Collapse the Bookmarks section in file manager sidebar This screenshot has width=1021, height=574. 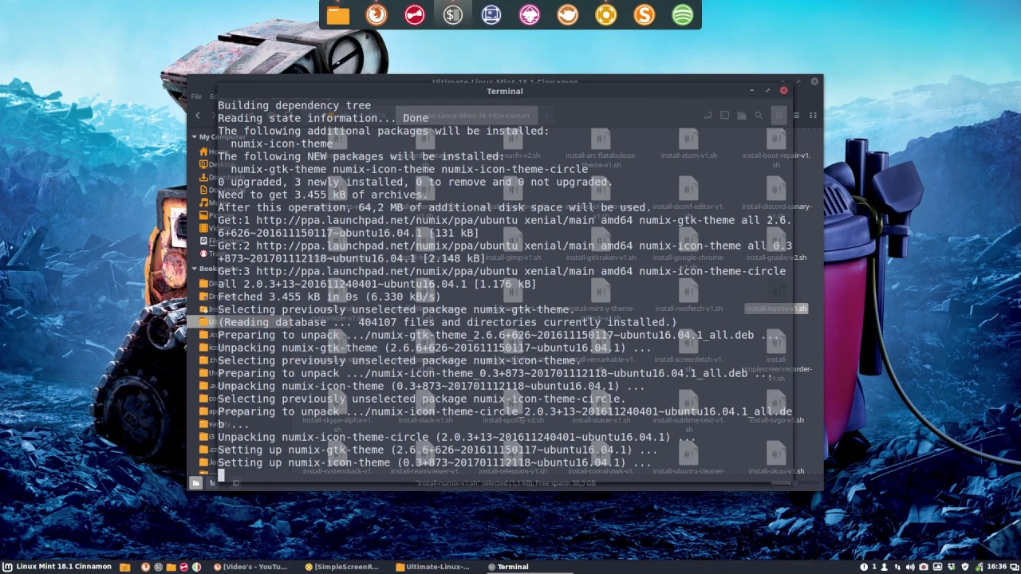click(x=194, y=269)
